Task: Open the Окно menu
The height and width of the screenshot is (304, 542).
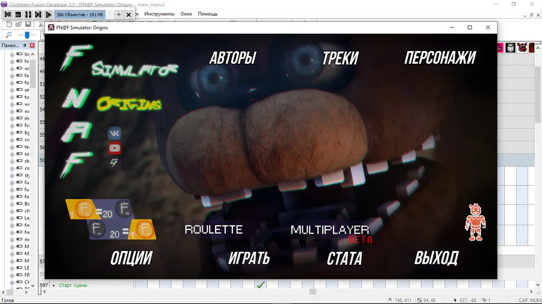Action: click(x=186, y=14)
